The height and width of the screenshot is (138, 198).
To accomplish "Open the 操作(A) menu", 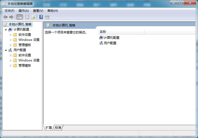I will (x=24, y=11).
